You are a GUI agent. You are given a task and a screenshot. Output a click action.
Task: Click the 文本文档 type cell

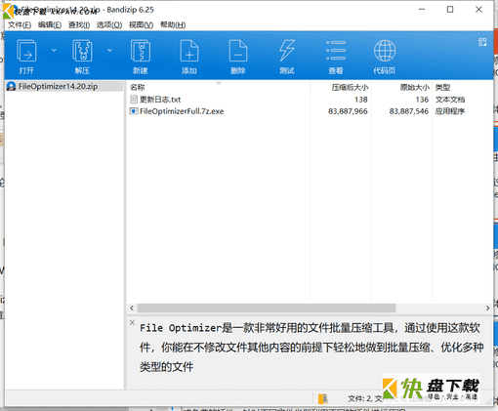[x=450, y=100]
